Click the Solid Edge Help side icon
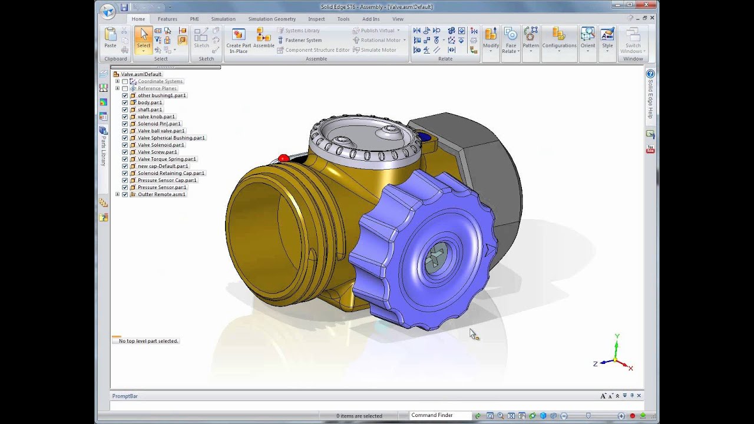 pyautogui.click(x=650, y=74)
